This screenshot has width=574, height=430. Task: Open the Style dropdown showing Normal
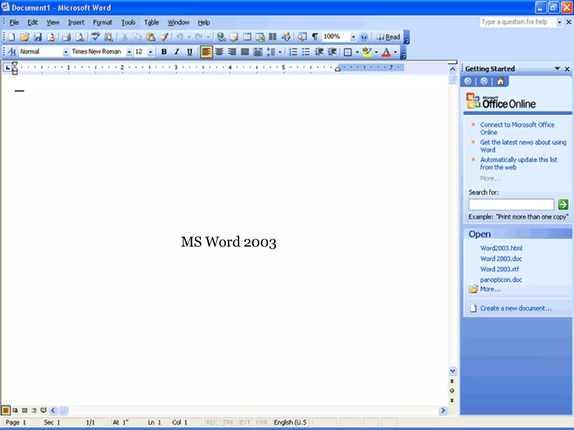coord(66,52)
